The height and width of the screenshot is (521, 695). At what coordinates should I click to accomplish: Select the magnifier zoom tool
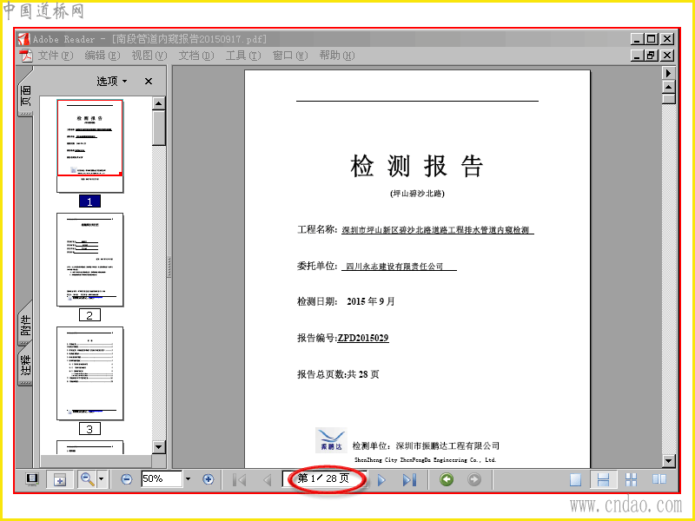click(x=88, y=479)
